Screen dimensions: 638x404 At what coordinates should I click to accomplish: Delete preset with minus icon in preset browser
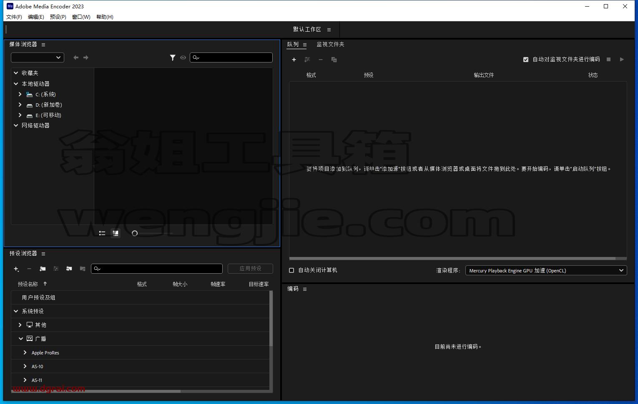(29, 269)
